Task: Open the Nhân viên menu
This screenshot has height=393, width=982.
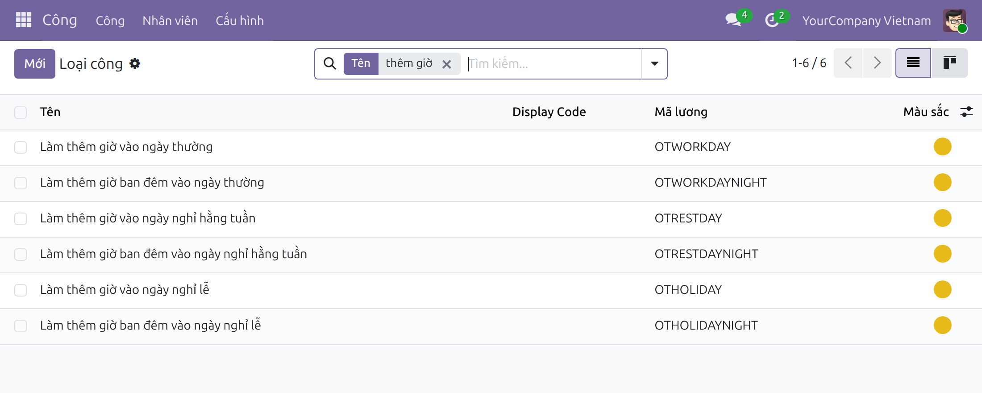Action: click(170, 21)
